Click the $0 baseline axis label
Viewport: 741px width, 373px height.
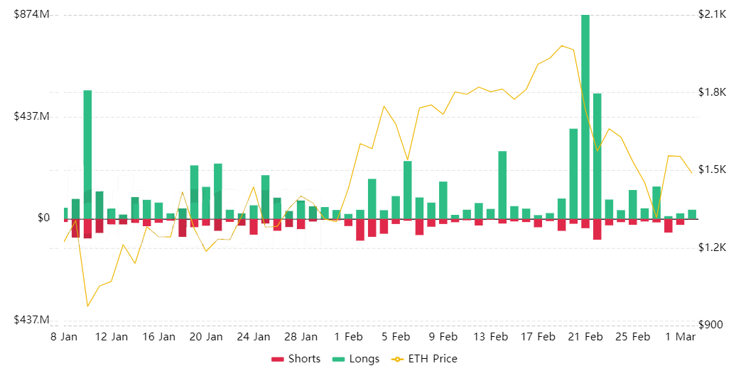coord(43,218)
